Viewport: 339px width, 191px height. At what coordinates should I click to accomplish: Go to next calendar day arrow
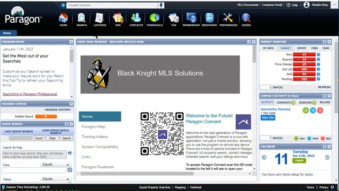click(x=327, y=157)
